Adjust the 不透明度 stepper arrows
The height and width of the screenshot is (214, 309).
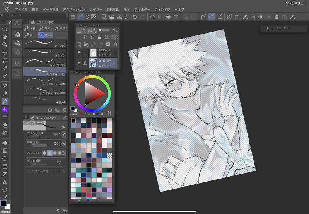60,144
